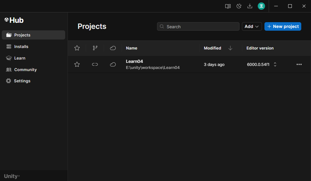
Task: Click the version control branch column header
Action: point(95,48)
